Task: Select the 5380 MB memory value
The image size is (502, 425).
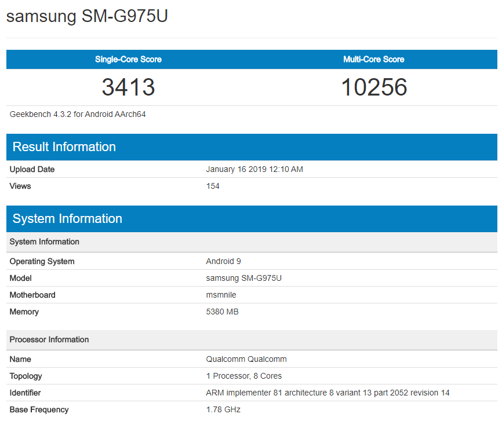Action: tap(222, 312)
